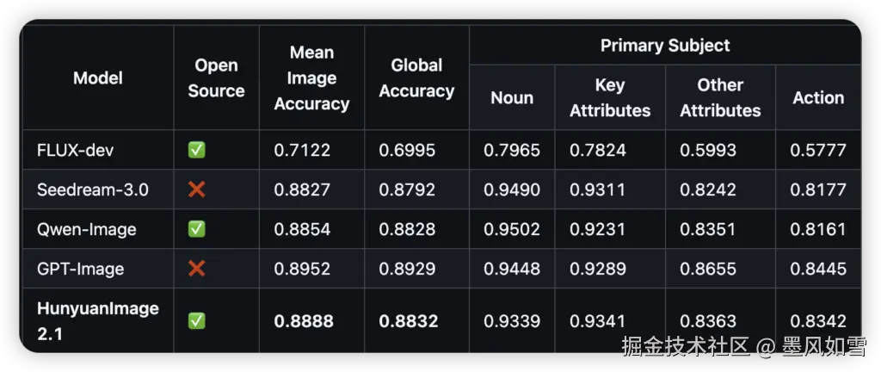Select the Open Source column header
The image size is (881, 372).
coord(216,78)
